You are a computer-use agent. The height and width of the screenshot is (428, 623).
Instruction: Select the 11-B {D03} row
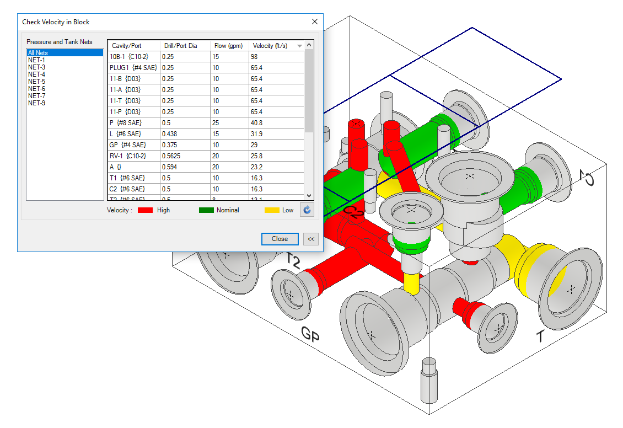(206, 79)
